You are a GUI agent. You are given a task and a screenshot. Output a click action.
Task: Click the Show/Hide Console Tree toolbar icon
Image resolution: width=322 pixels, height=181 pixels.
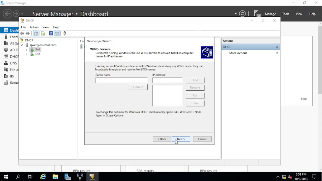click(36, 34)
